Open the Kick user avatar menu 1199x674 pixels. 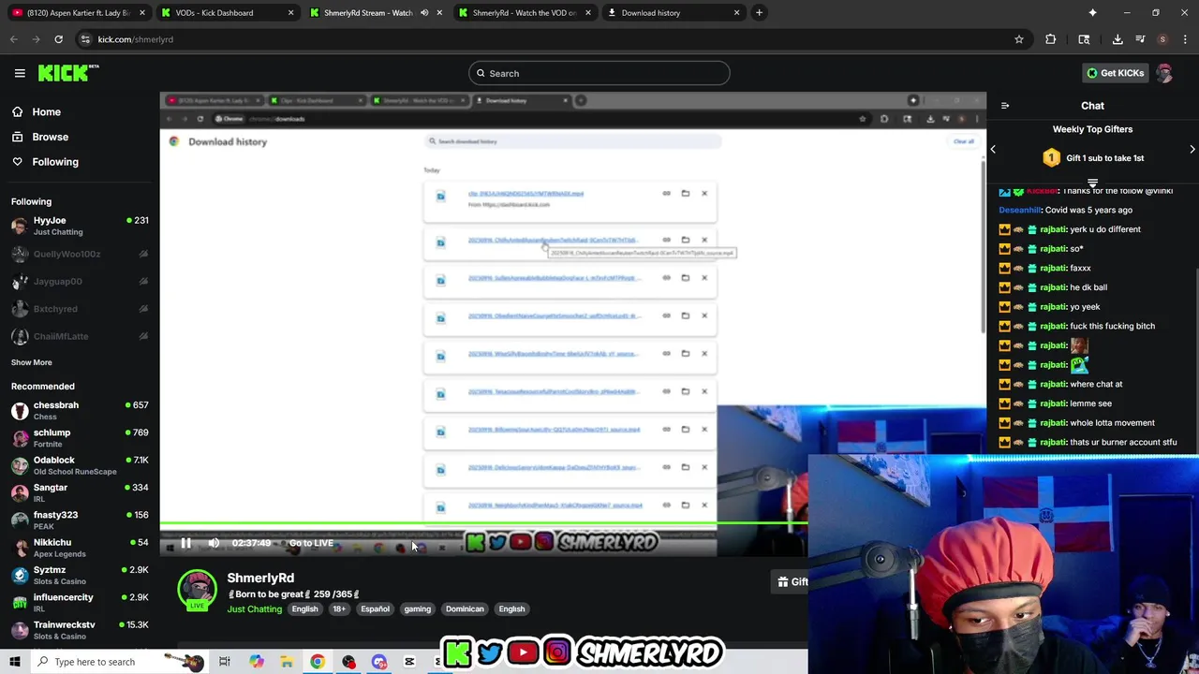tap(1164, 73)
